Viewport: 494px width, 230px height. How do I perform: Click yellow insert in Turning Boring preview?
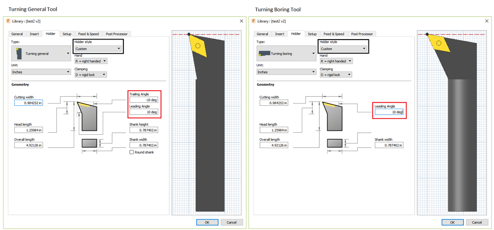439,43
